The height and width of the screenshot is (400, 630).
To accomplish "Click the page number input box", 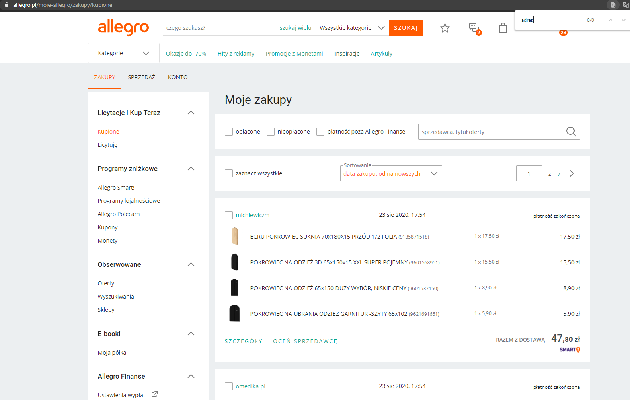I will tap(529, 173).
